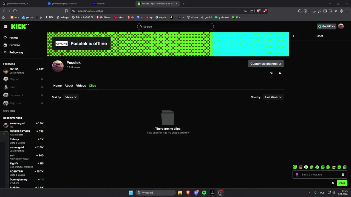Switch to the Powiadomienia X browser tab
The width and height of the screenshot is (351, 197).
(x=22, y=4)
